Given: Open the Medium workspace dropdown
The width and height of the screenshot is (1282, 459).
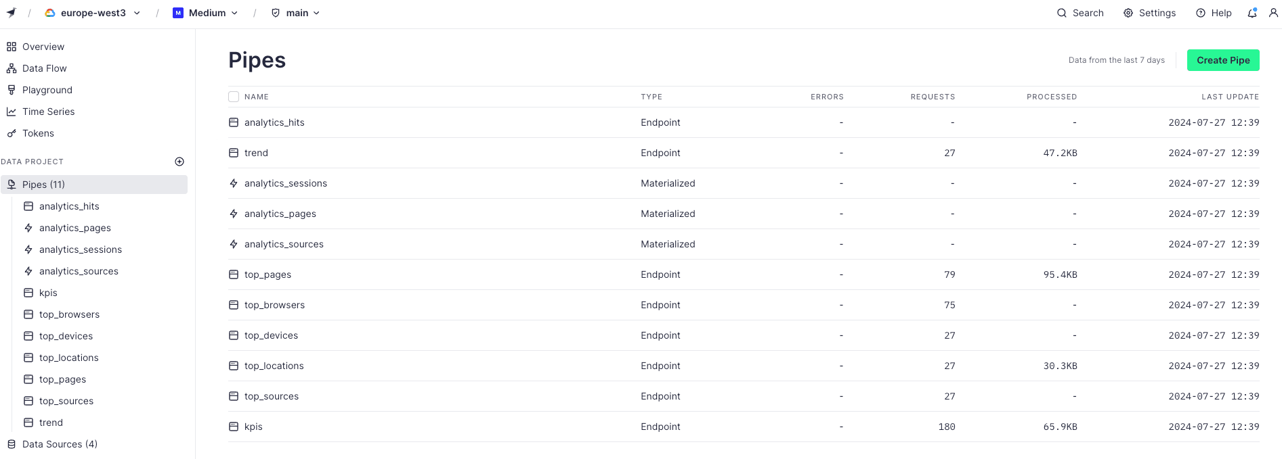Looking at the screenshot, I should point(206,13).
